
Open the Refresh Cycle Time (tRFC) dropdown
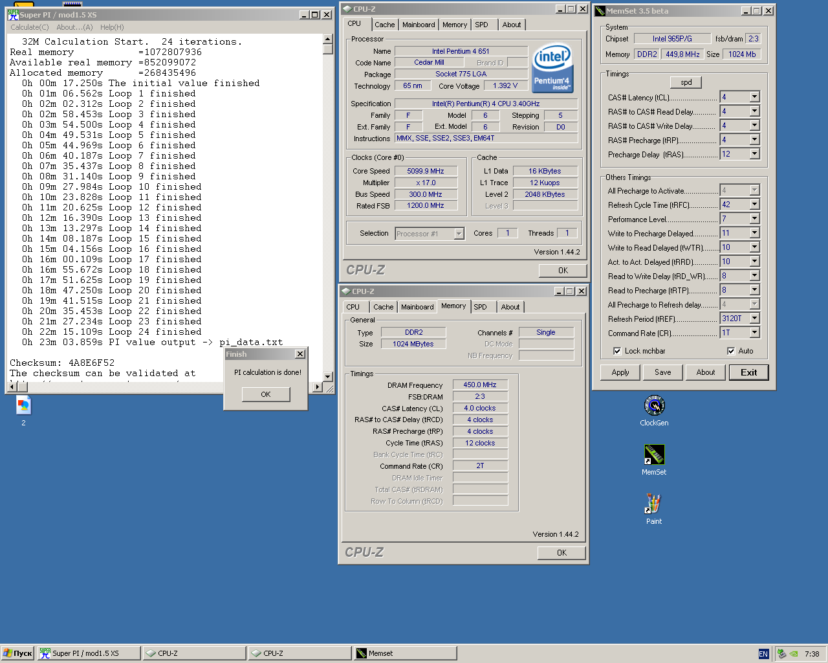754,205
